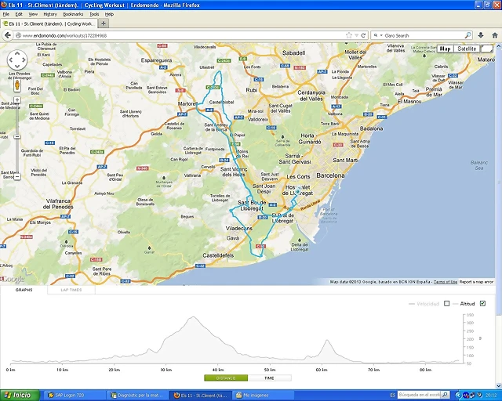Screen dimensions: 502x401
Task: Click the page scrollbar up arrow
Action: click(498, 46)
